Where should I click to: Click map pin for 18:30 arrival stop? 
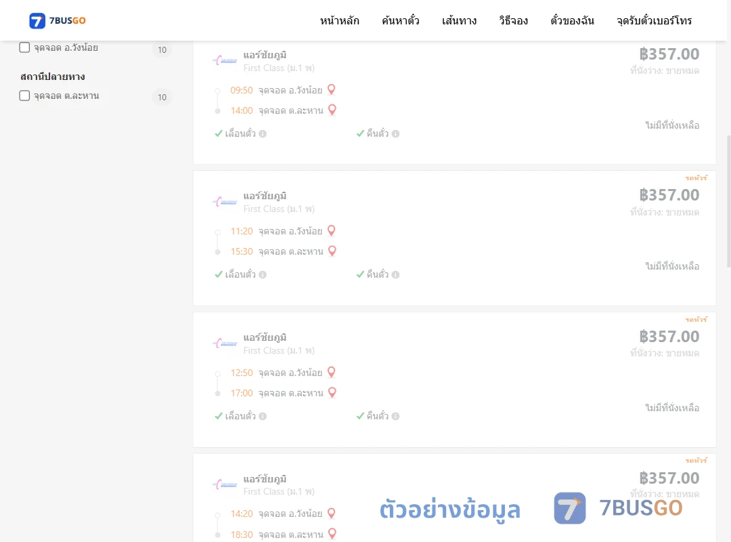pos(332,533)
